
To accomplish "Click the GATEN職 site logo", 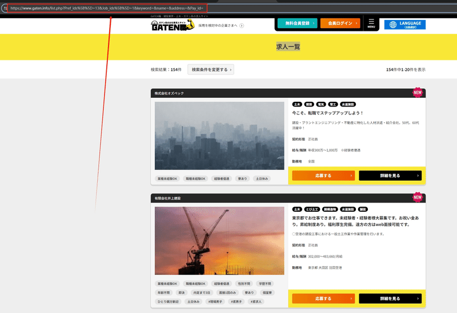I will [x=173, y=25].
